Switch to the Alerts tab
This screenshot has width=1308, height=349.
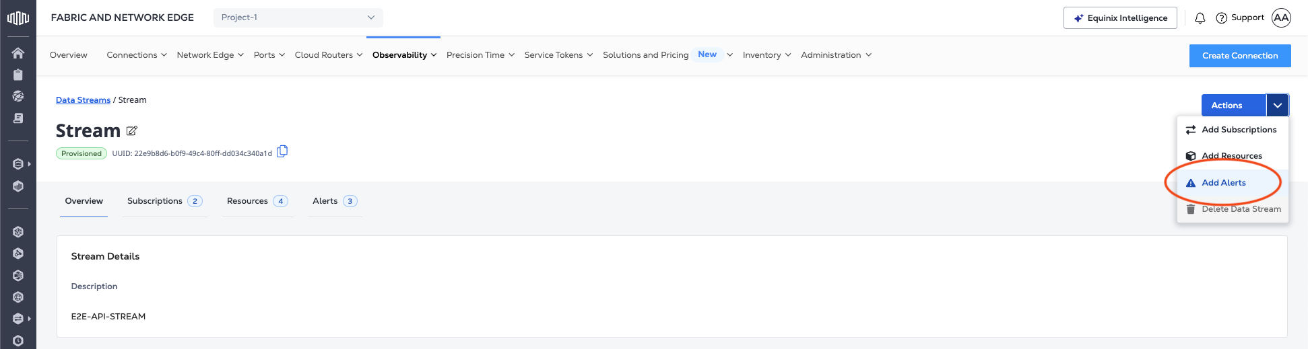tap(334, 201)
